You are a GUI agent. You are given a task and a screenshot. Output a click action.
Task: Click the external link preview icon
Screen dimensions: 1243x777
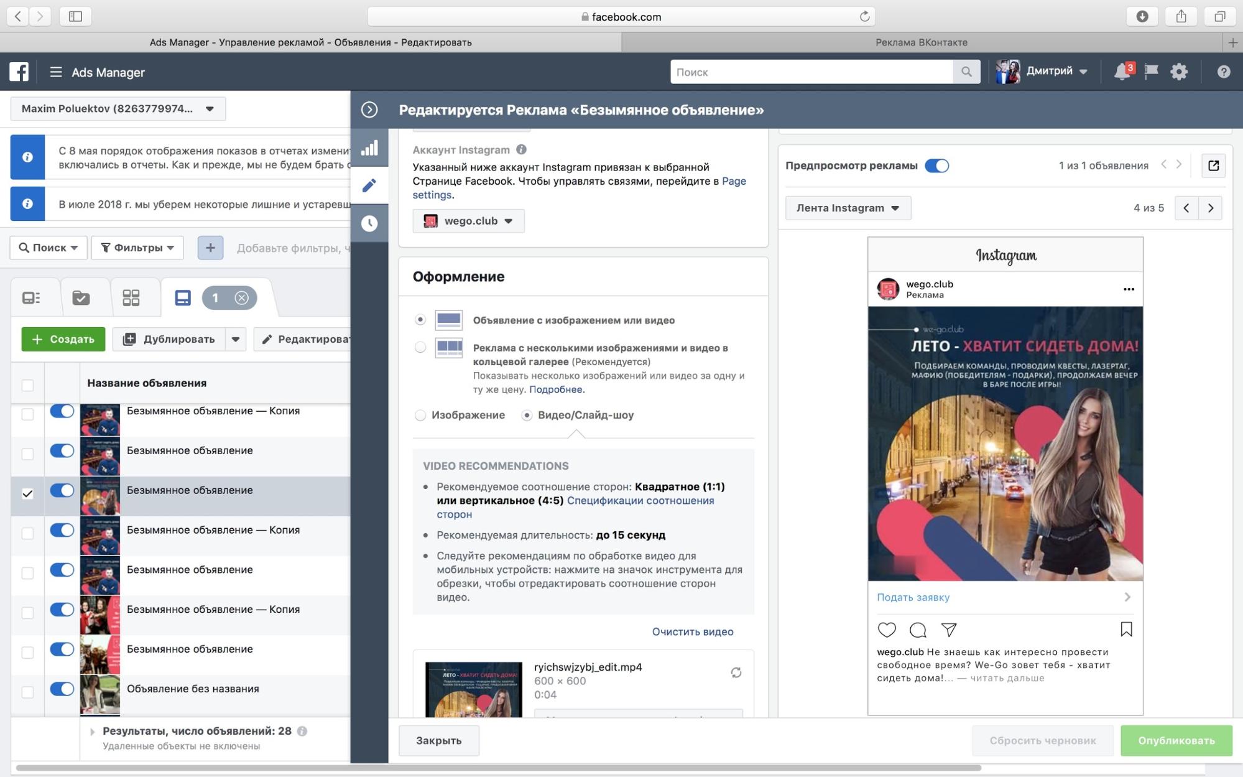point(1214,165)
